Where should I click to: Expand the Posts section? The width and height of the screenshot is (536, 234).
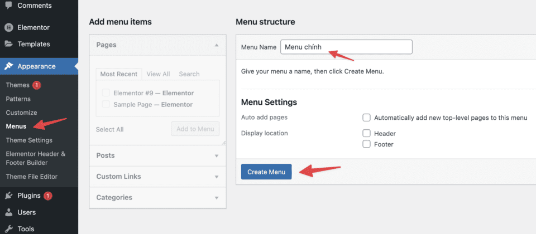tap(217, 156)
